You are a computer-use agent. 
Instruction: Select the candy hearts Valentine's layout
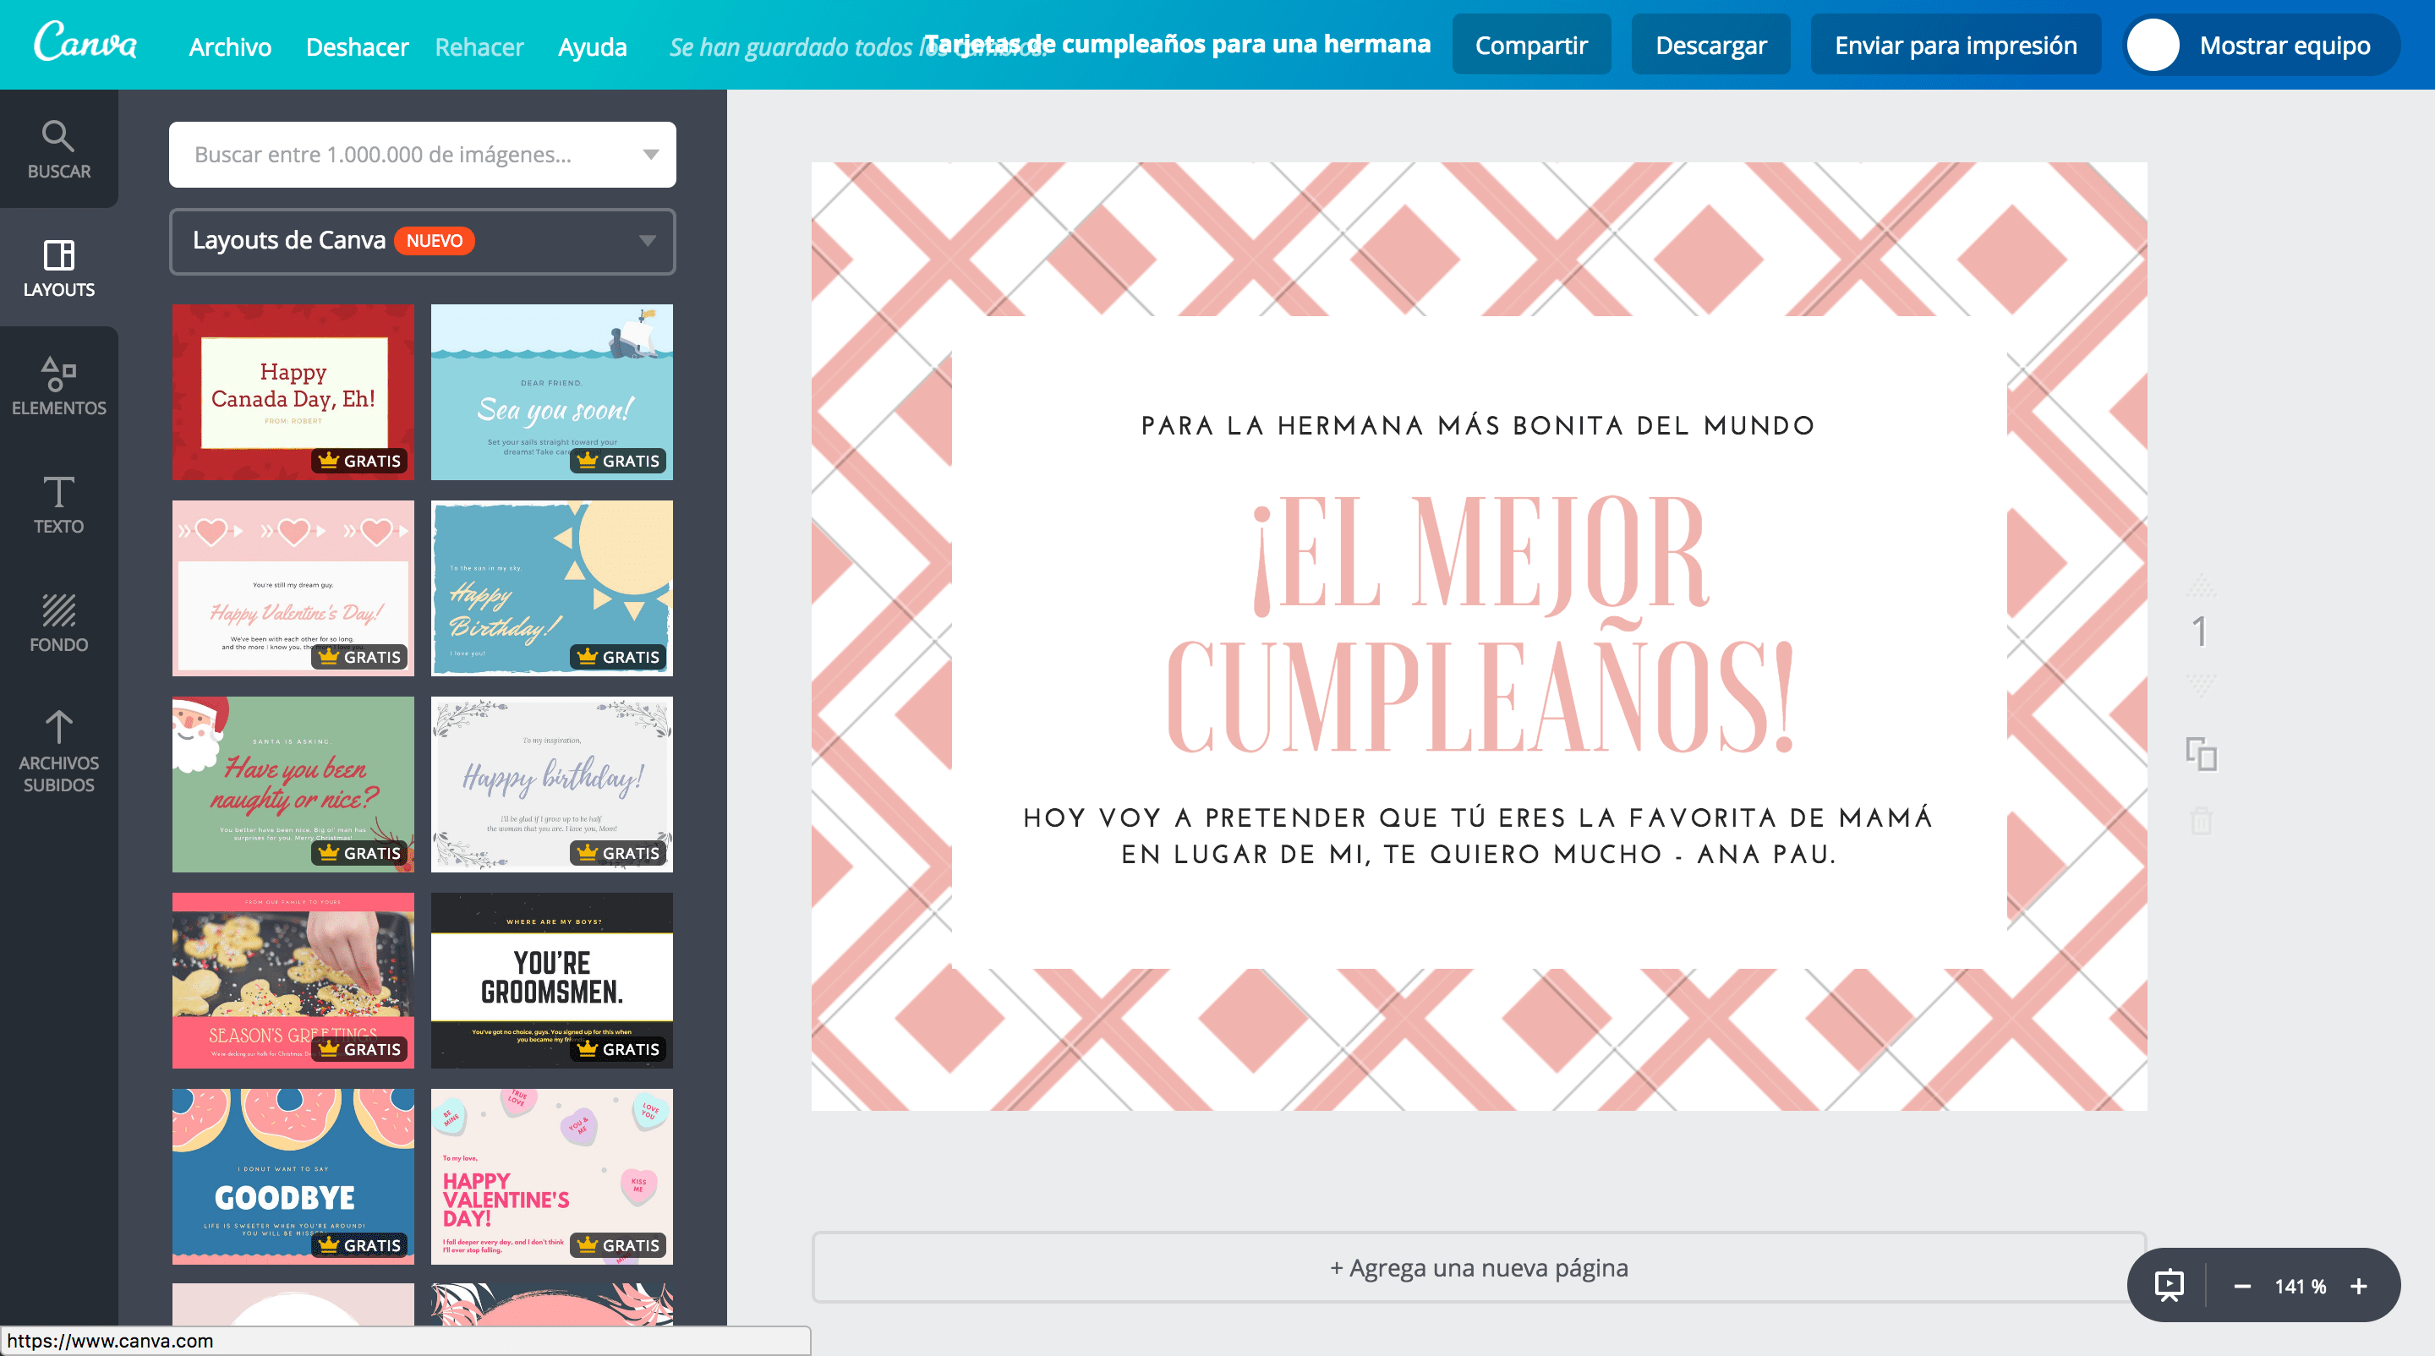[x=552, y=1177]
